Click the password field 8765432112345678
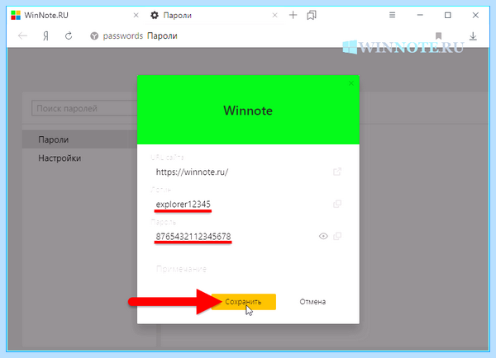The width and height of the screenshot is (496, 358). (x=193, y=237)
